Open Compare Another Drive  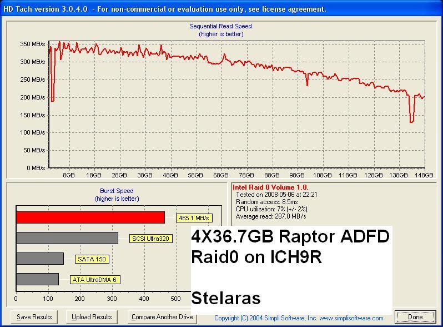tap(162, 317)
